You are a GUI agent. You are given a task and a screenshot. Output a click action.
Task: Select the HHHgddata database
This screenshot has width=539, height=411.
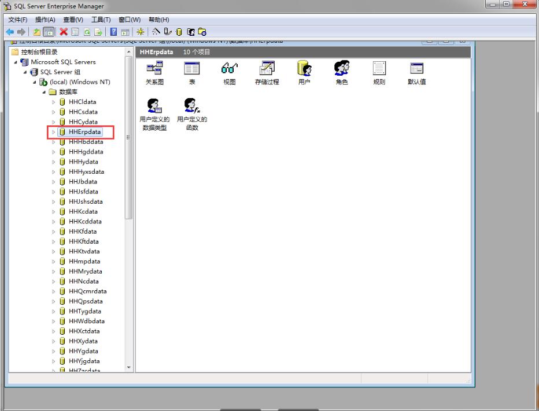coord(86,152)
